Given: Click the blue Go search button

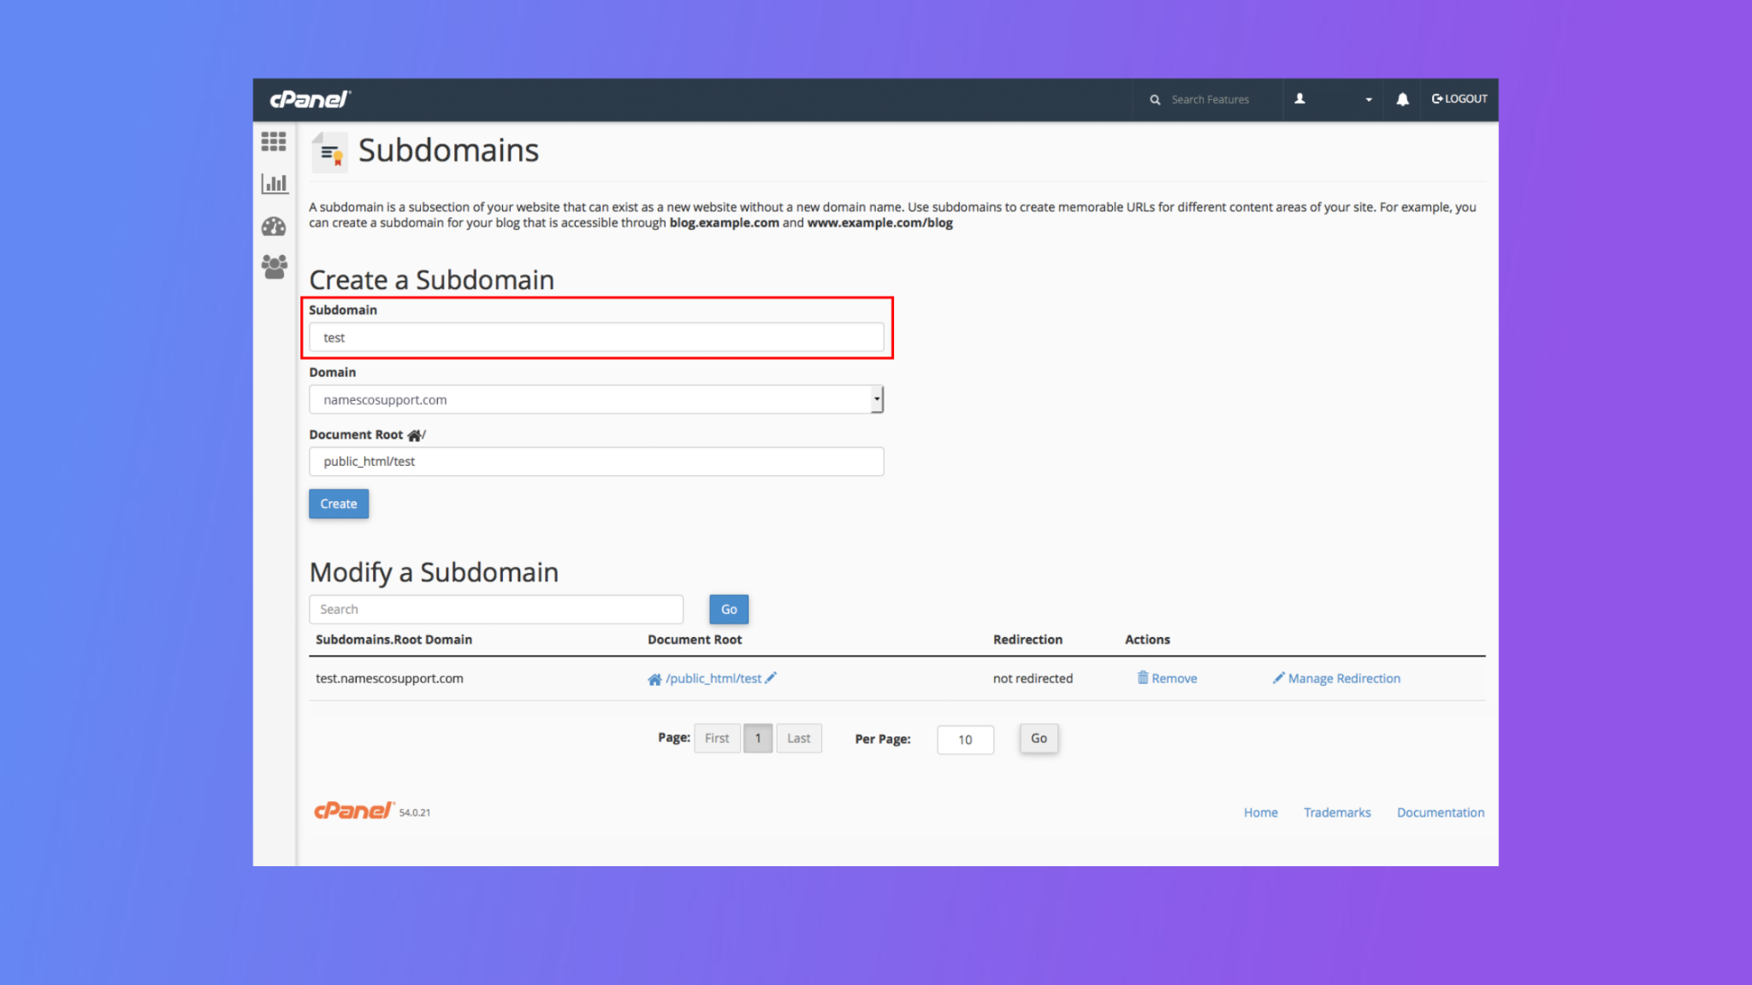Looking at the screenshot, I should pyautogui.click(x=728, y=609).
